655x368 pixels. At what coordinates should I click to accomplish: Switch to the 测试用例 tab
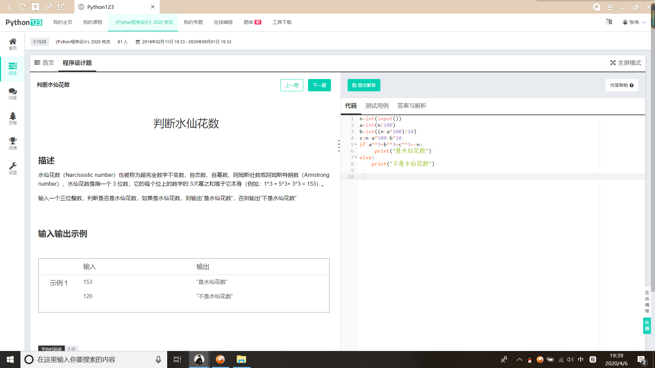point(377,106)
